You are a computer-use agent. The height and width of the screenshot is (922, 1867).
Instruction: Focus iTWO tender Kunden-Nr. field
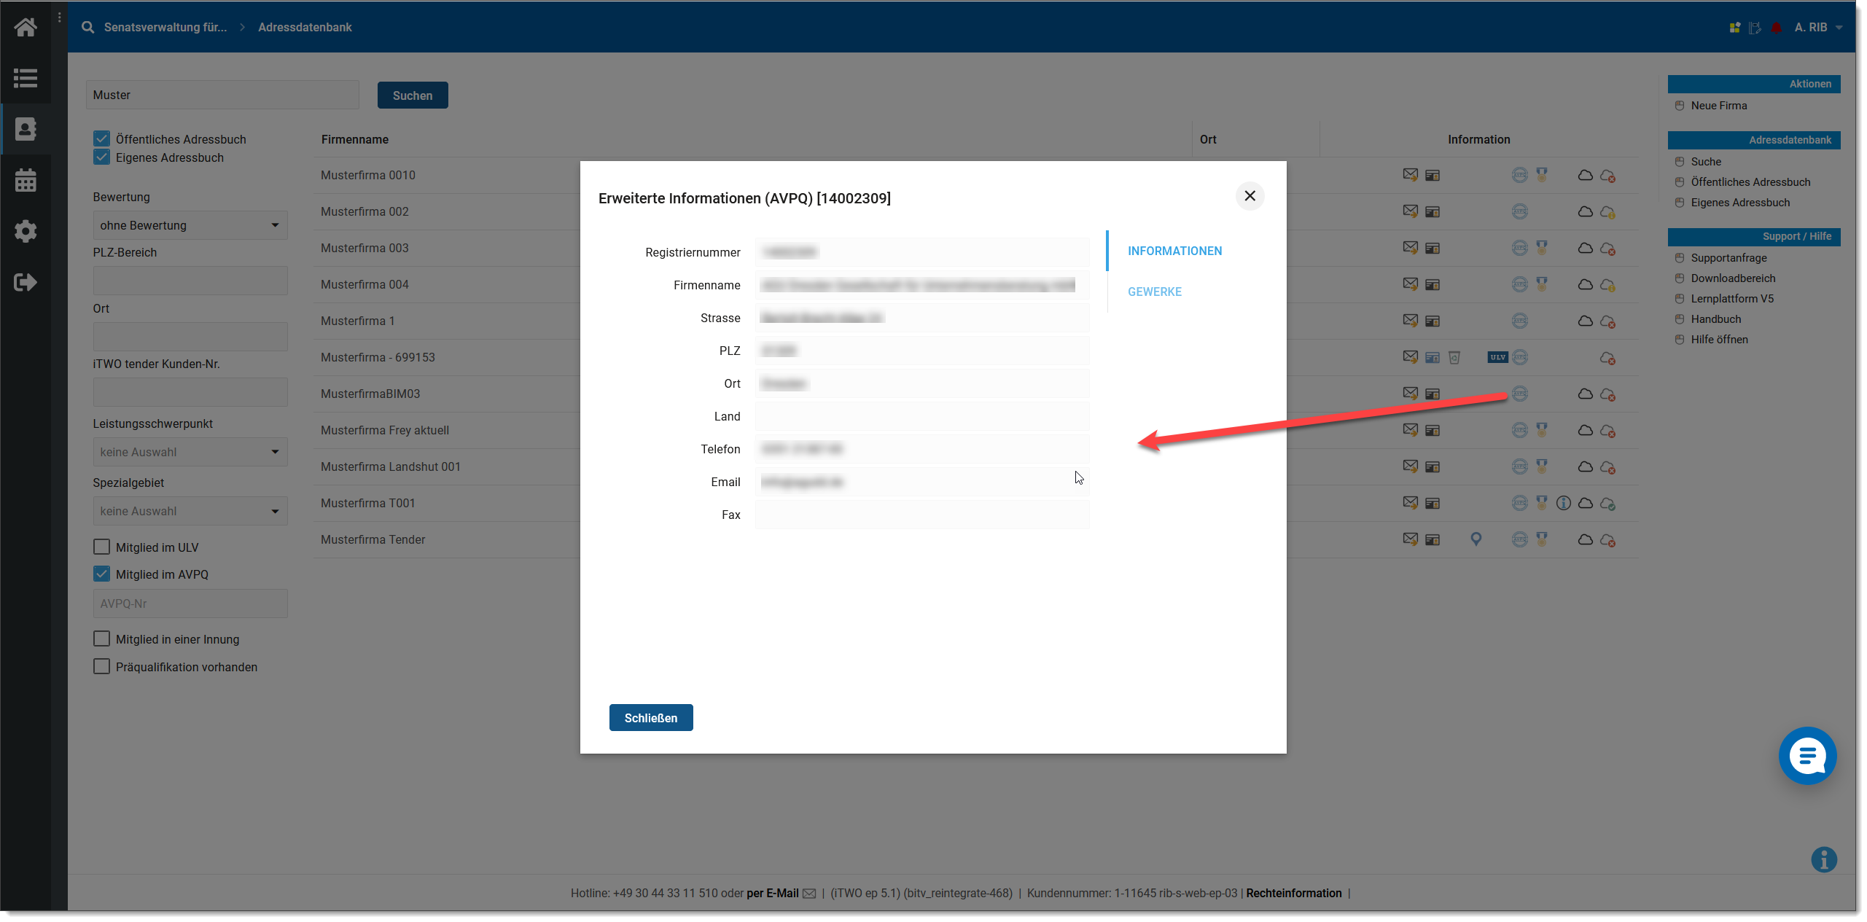[190, 392]
